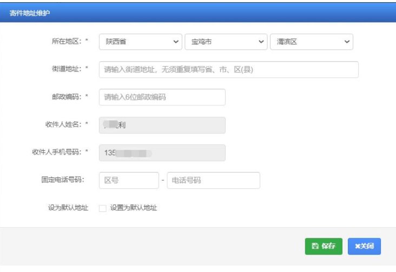Click the 设为默认地址 row label
Screen dimensions: 396x272
68,208
